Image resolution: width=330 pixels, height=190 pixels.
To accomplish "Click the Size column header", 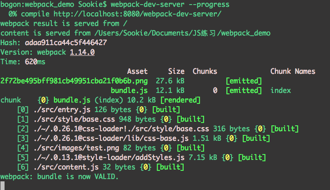I will click(176, 71).
